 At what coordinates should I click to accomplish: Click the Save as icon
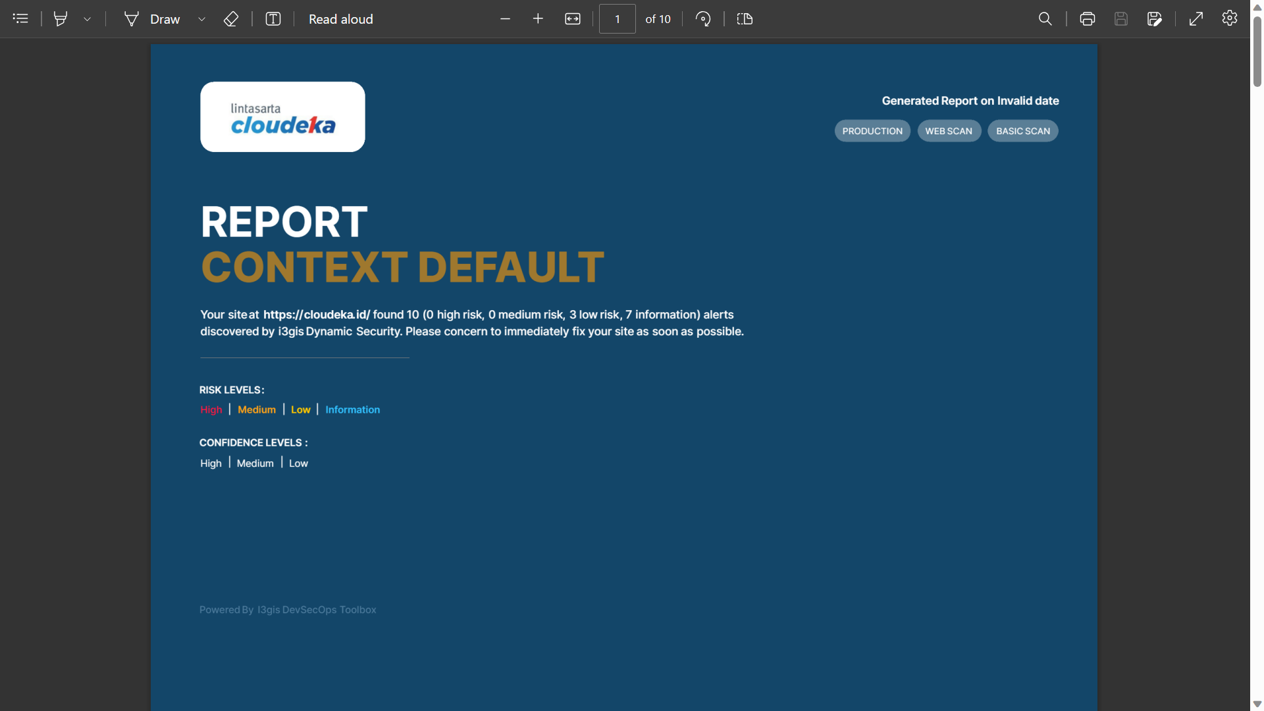(1154, 19)
